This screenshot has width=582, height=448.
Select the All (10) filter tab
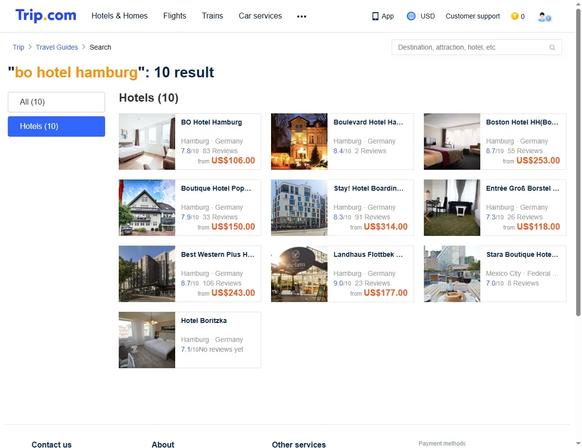pyautogui.click(x=56, y=102)
